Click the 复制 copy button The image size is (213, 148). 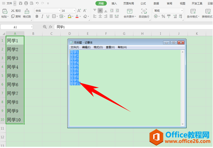(x=16, y=16)
